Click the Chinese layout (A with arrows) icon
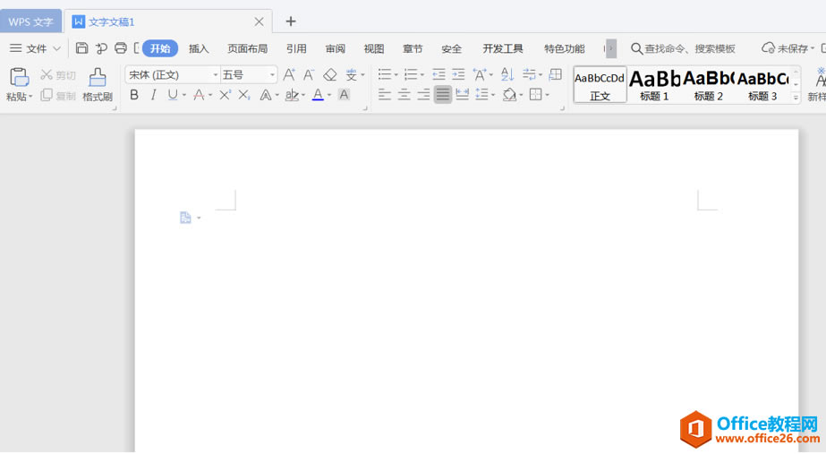The width and height of the screenshot is (826, 454). (x=480, y=74)
